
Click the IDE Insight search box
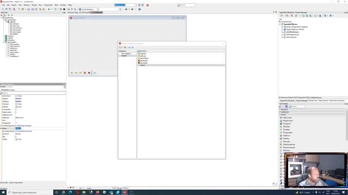[187, 5]
